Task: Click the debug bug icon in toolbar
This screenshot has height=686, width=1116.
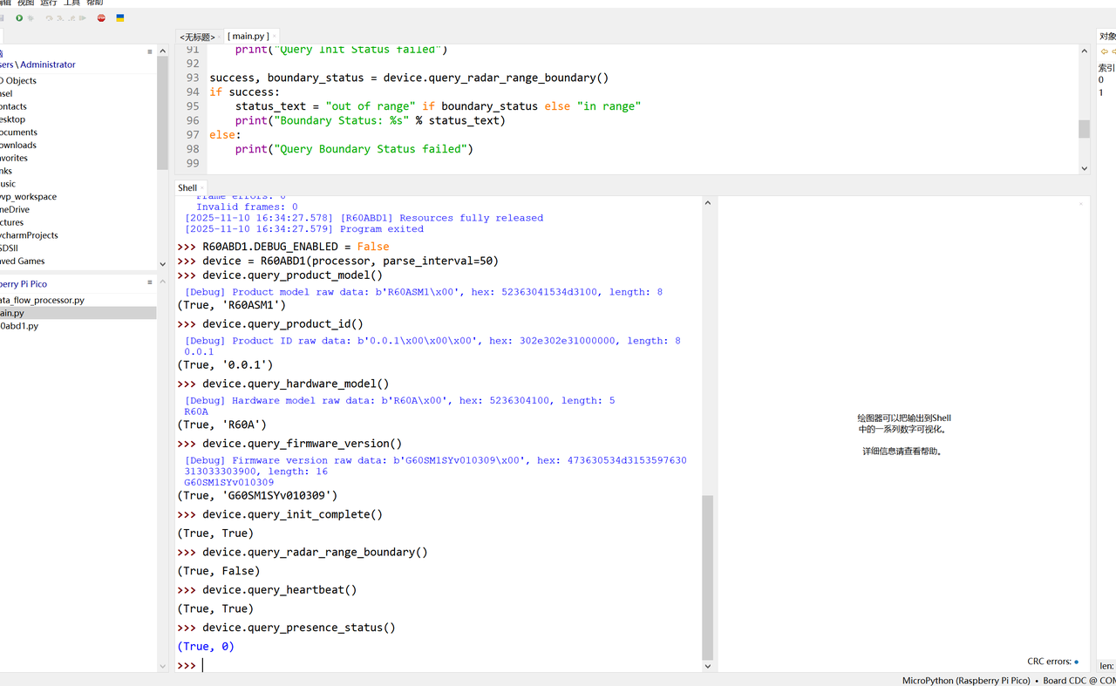Action: coord(31,18)
